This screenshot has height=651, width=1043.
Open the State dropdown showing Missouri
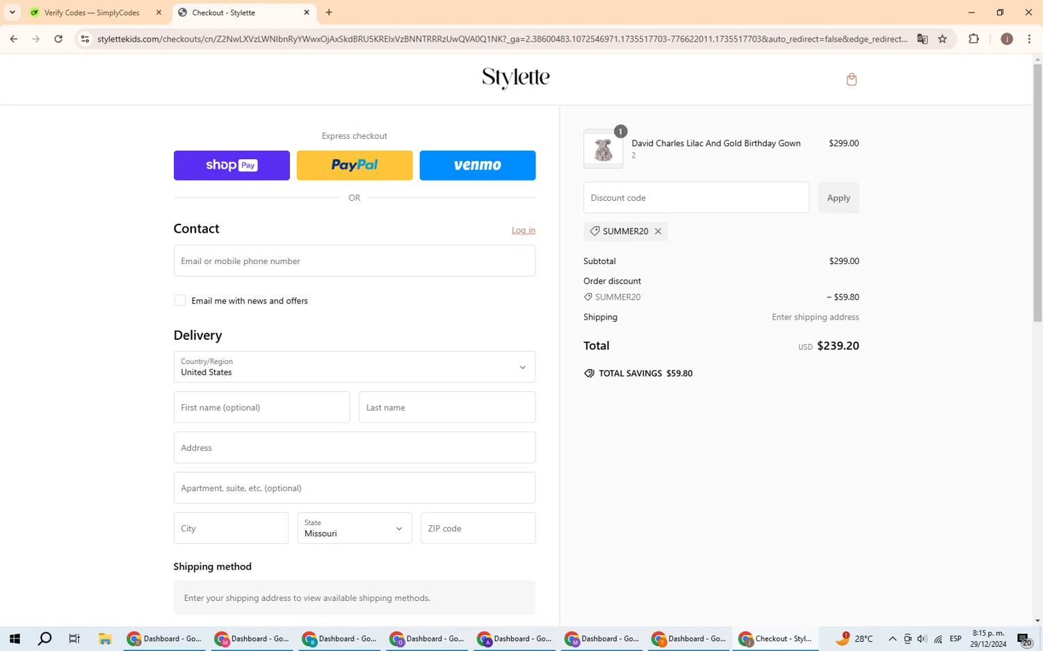tap(355, 528)
